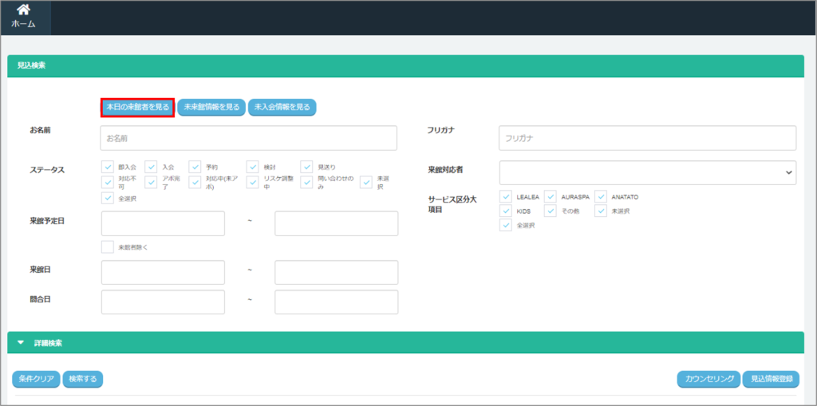Select the 来館予定日 start date field

[163, 223]
